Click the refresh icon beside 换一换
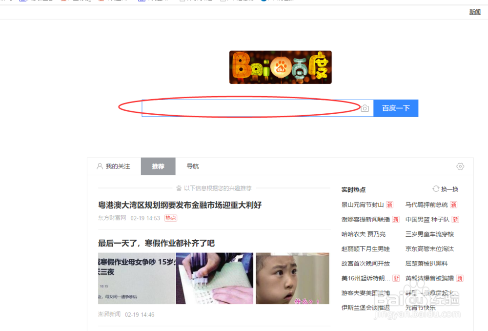The image size is (488, 331). (436, 189)
